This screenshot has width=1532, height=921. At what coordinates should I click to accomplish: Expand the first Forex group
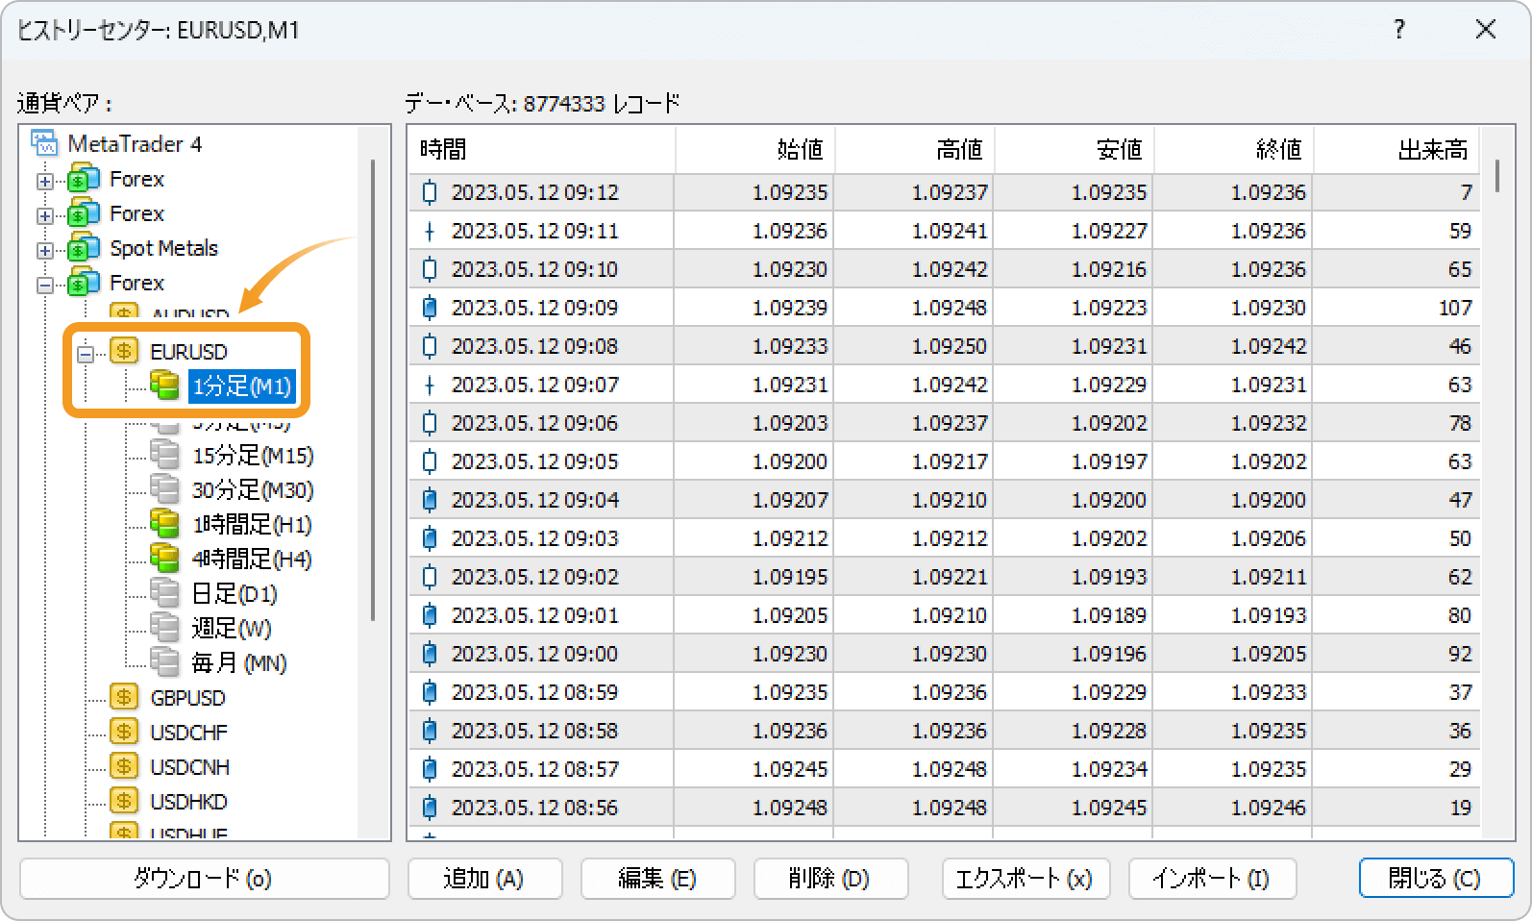coord(45,181)
